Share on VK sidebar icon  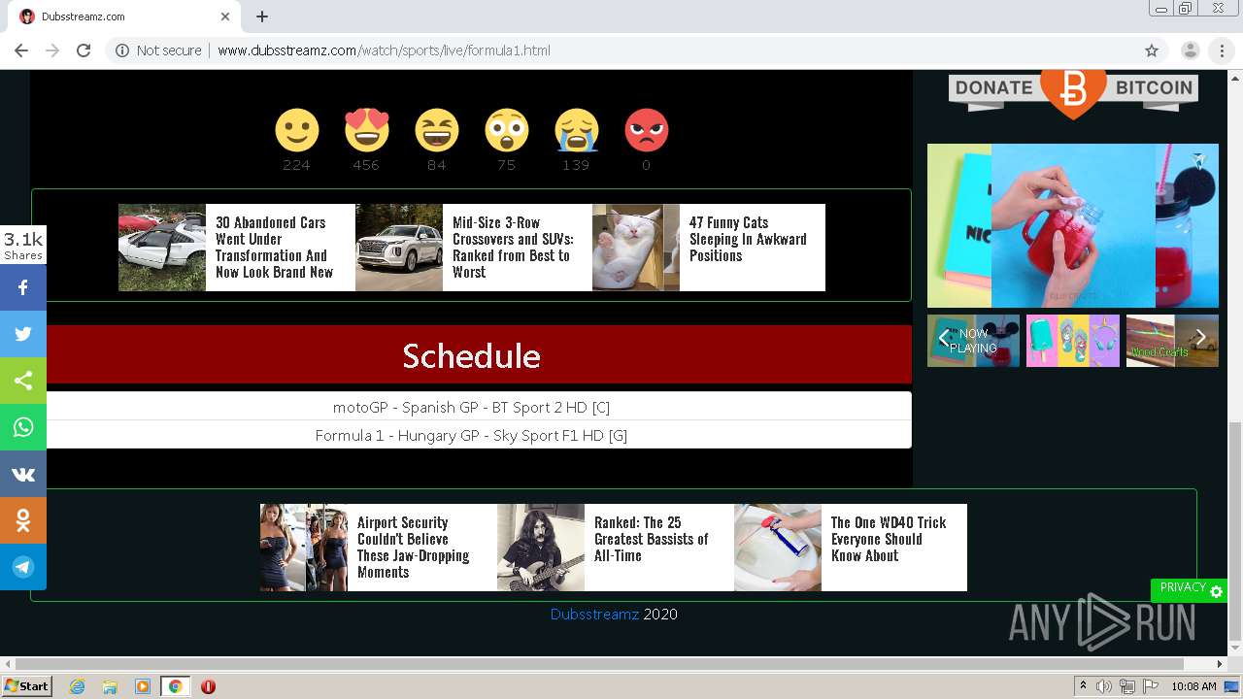(x=23, y=474)
